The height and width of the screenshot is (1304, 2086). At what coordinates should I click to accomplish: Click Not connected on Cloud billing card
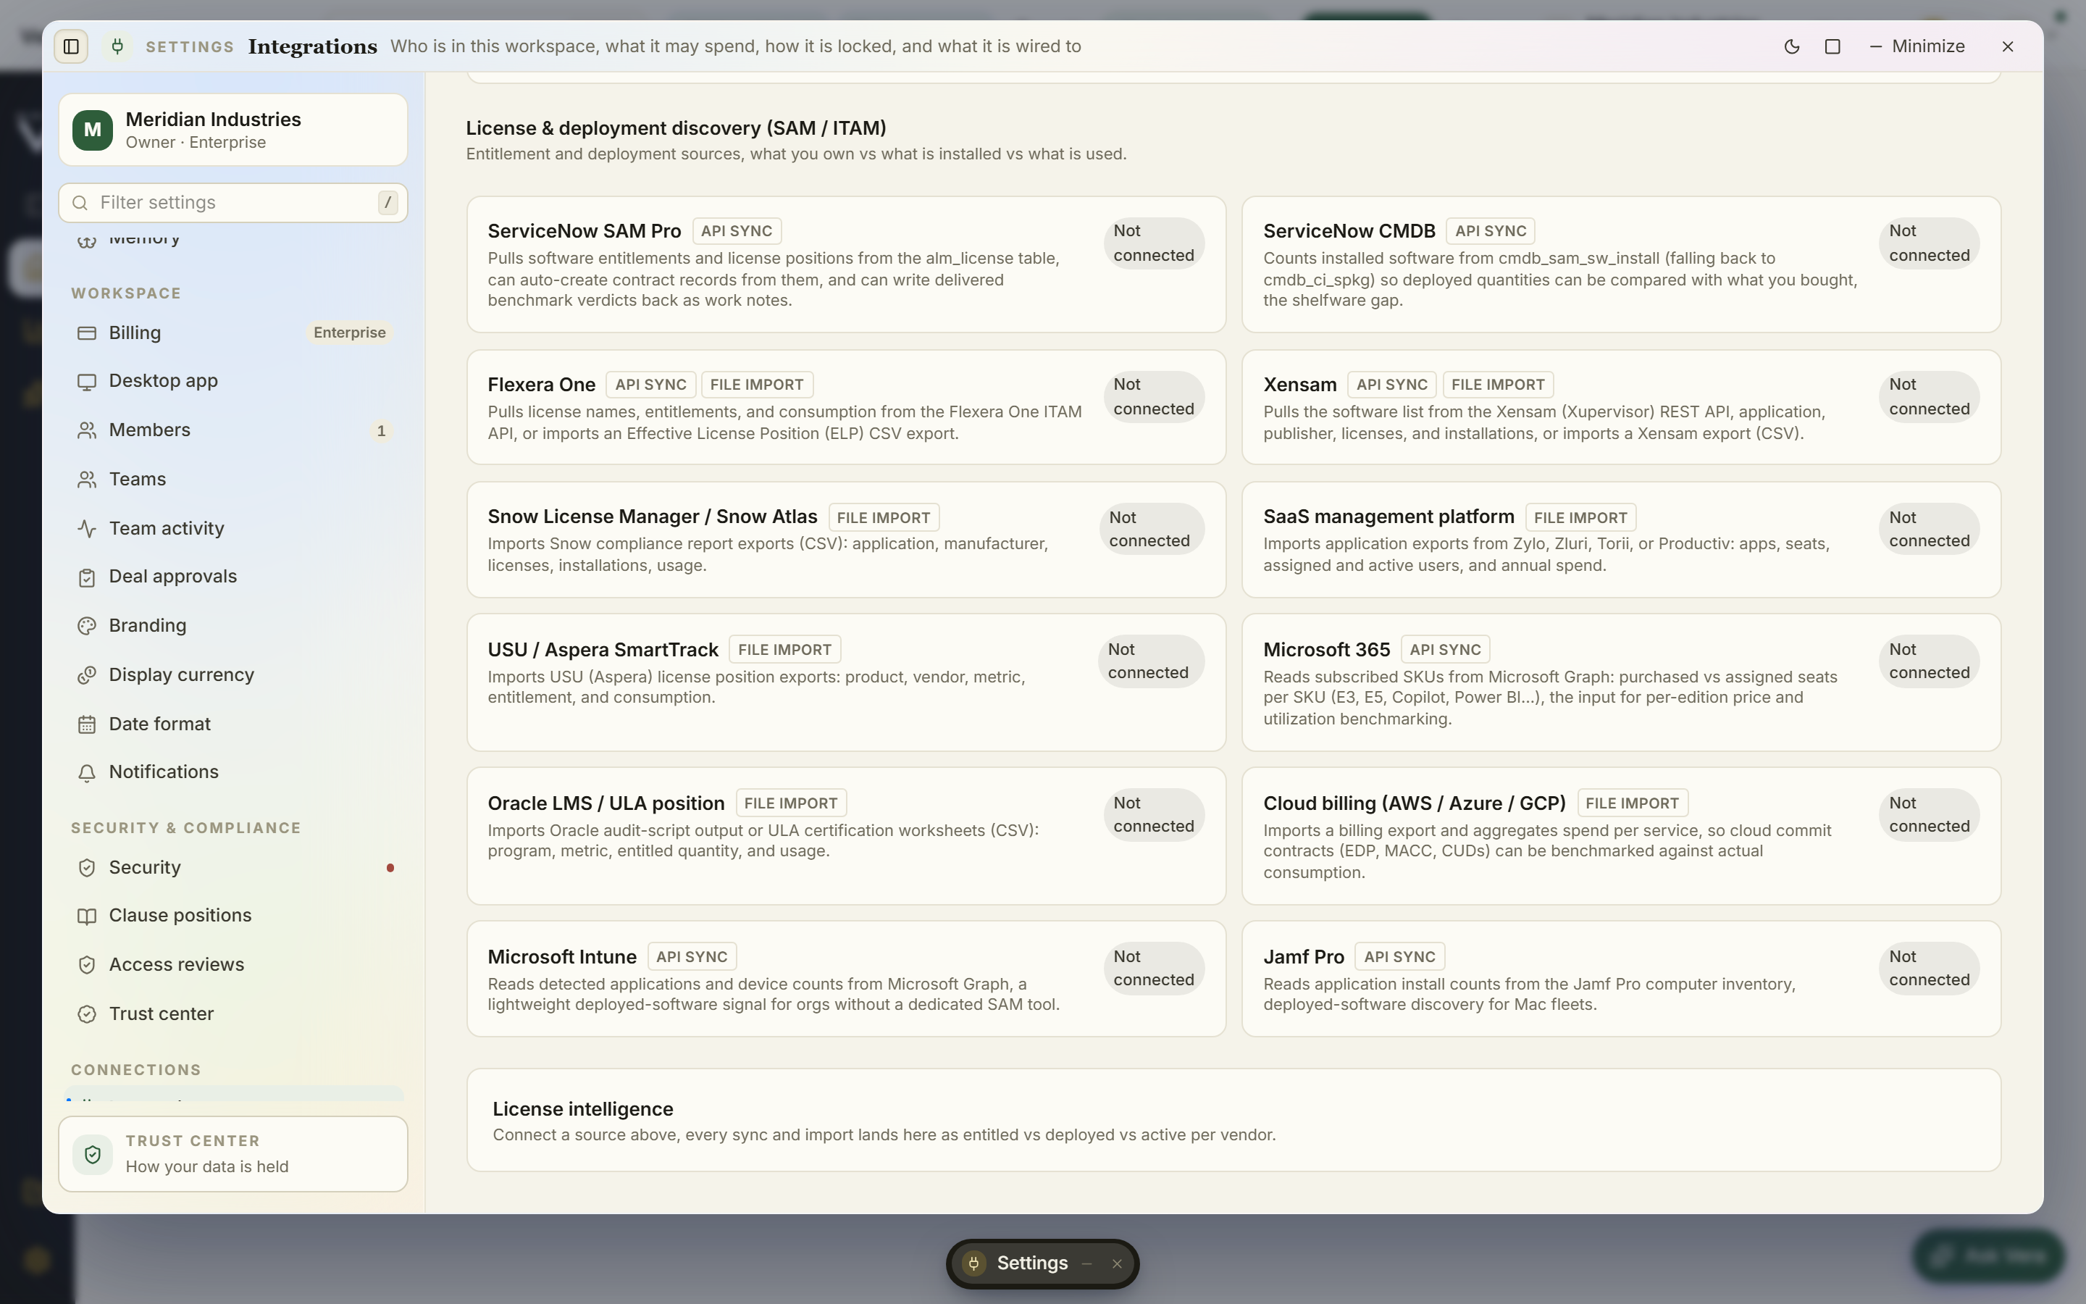coord(1929,815)
